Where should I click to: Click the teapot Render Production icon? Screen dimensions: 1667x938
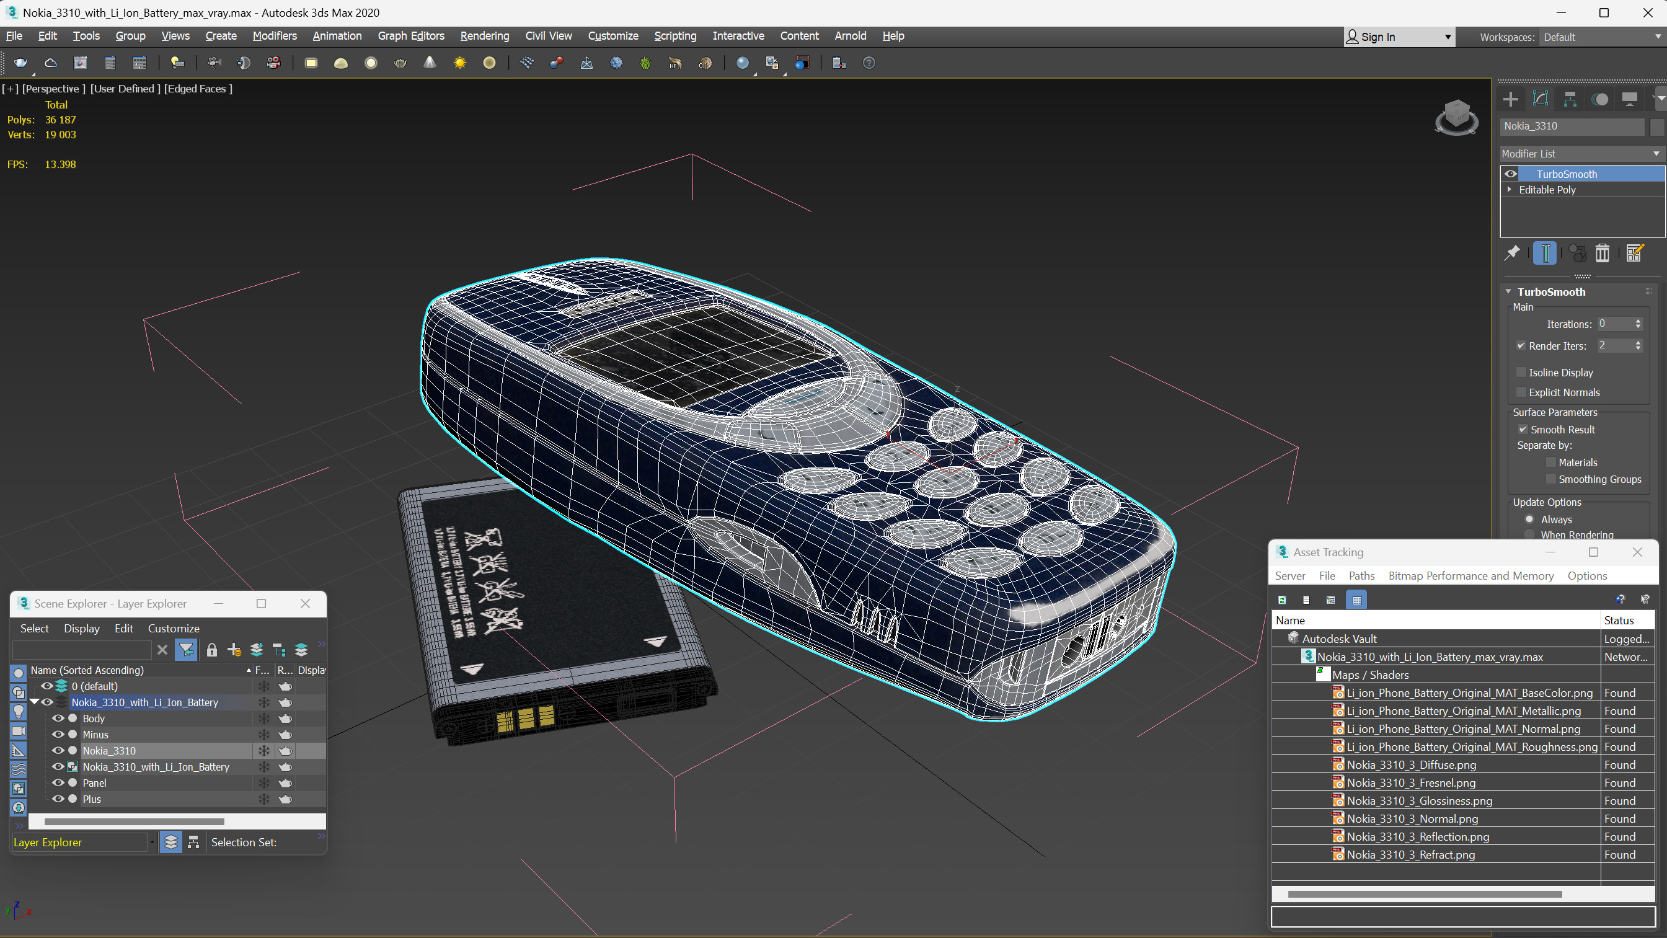[x=20, y=63]
